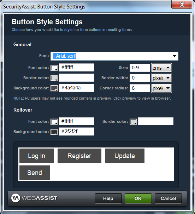This screenshot has height=214, width=195.
Task: Open Corner radius units pixels dropdown
Action: coord(161,88)
